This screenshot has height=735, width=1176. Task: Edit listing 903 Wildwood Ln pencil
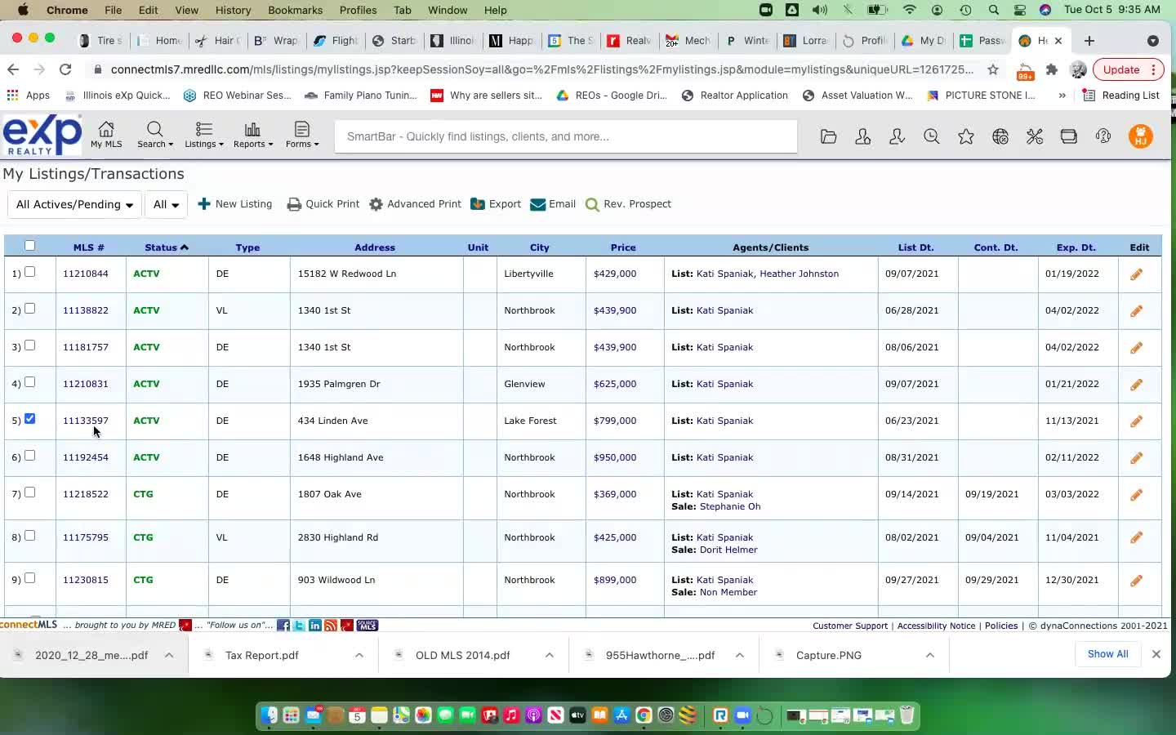pyautogui.click(x=1136, y=581)
